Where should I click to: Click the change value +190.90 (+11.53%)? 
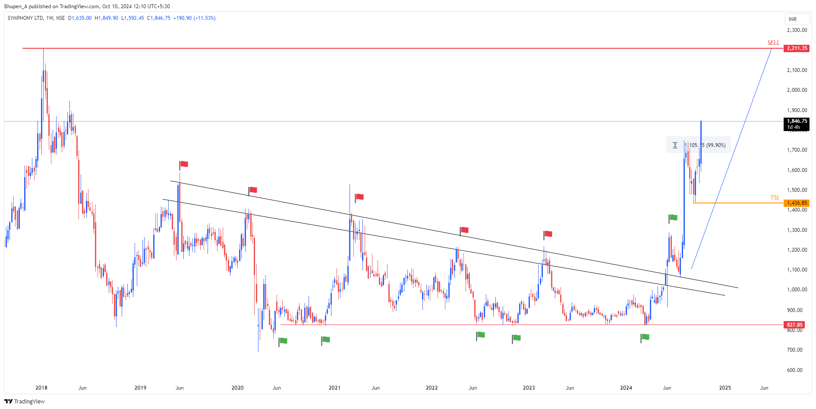tap(194, 18)
